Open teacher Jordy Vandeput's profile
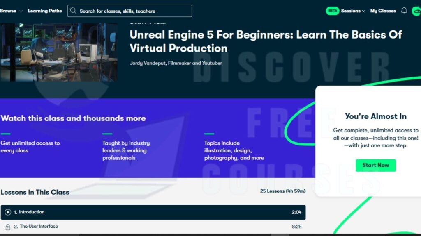The image size is (421, 236). click(x=176, y=63)
